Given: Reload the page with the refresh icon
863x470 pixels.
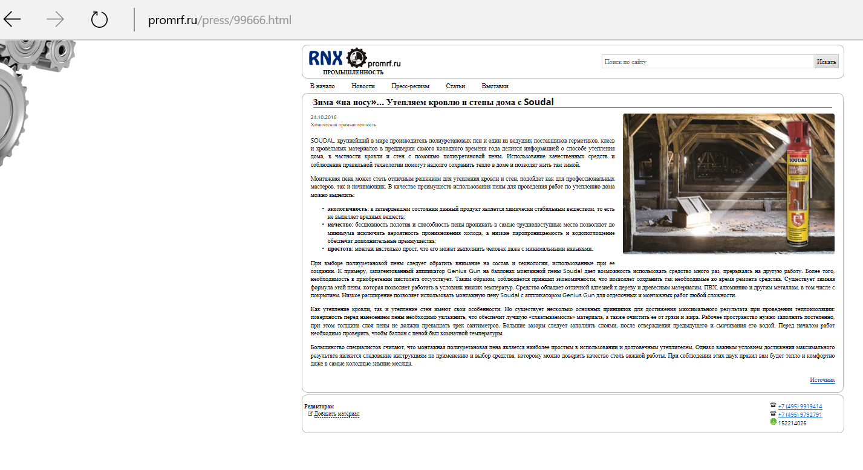Looking at the screenshot, I should tap(99, 20).
